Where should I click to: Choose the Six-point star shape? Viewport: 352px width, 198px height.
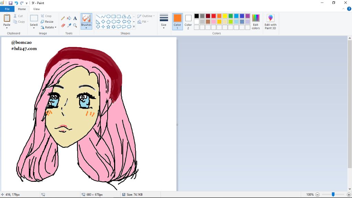tap(113, 27)
